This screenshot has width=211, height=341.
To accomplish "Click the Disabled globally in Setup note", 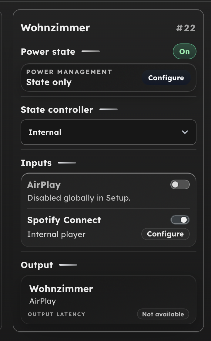I will click(x=79, y=198).
